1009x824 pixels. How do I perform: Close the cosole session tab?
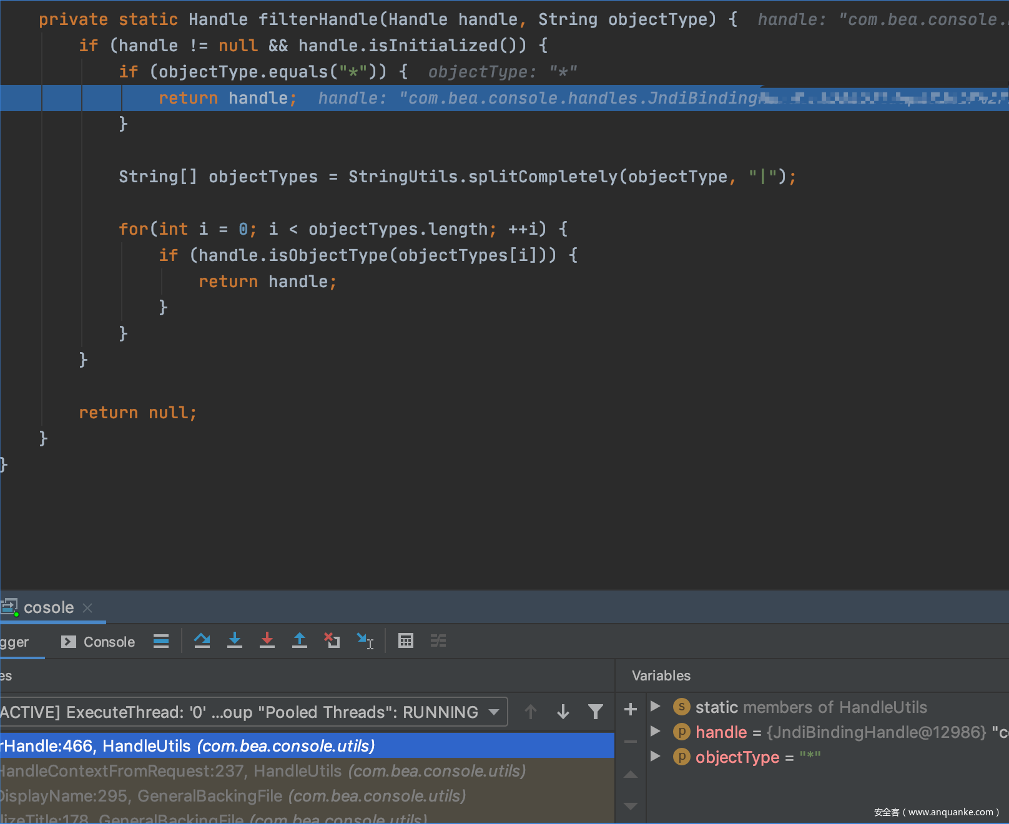[x=87, y=608]
